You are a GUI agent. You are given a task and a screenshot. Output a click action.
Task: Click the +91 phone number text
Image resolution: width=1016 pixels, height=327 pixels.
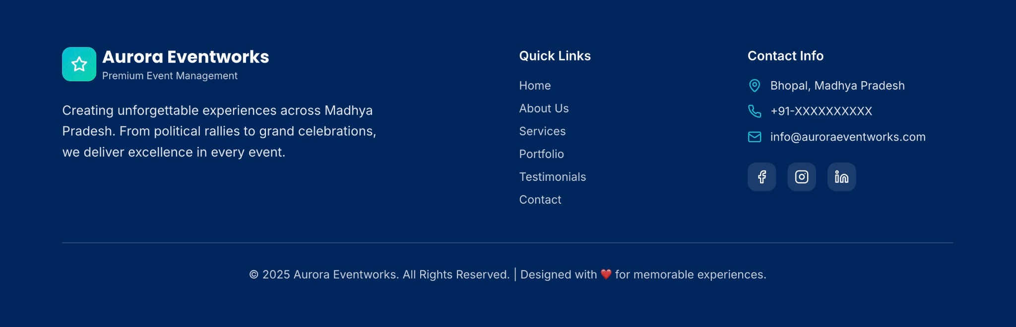(x=821, y=111)
